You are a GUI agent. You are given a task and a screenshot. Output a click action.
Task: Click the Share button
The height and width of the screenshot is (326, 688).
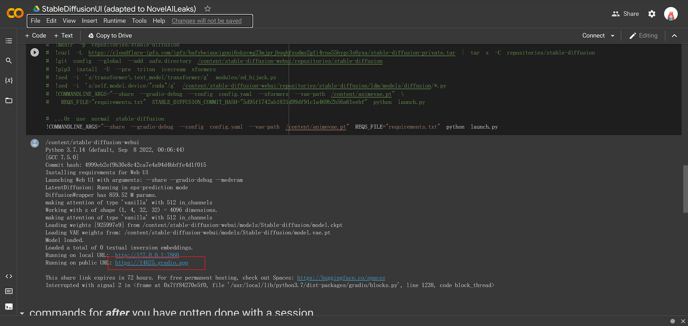coord(625,14)
